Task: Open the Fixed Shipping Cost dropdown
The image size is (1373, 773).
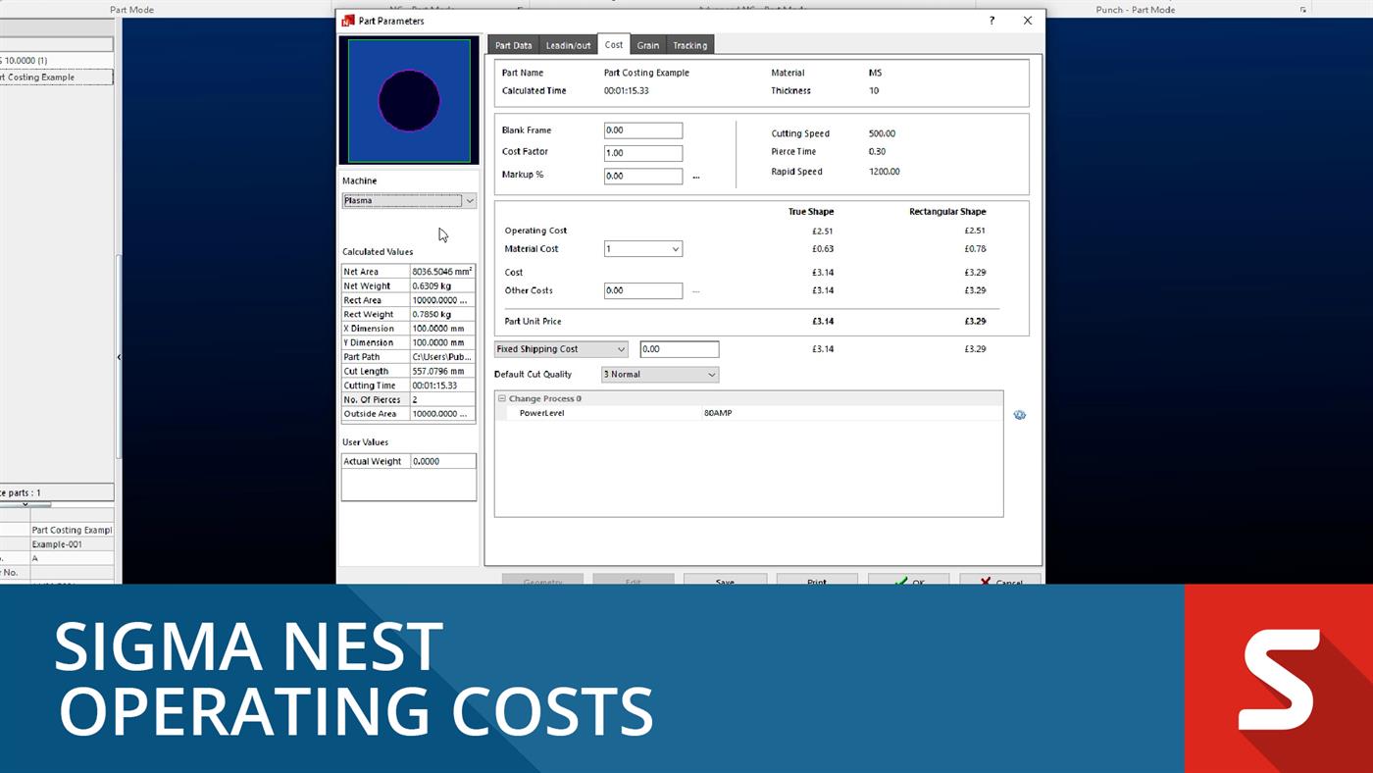Action: (621, 348)
